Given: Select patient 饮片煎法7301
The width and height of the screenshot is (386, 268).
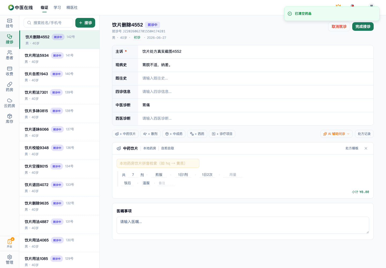Looking at the screenshot, I should (60, 95).
